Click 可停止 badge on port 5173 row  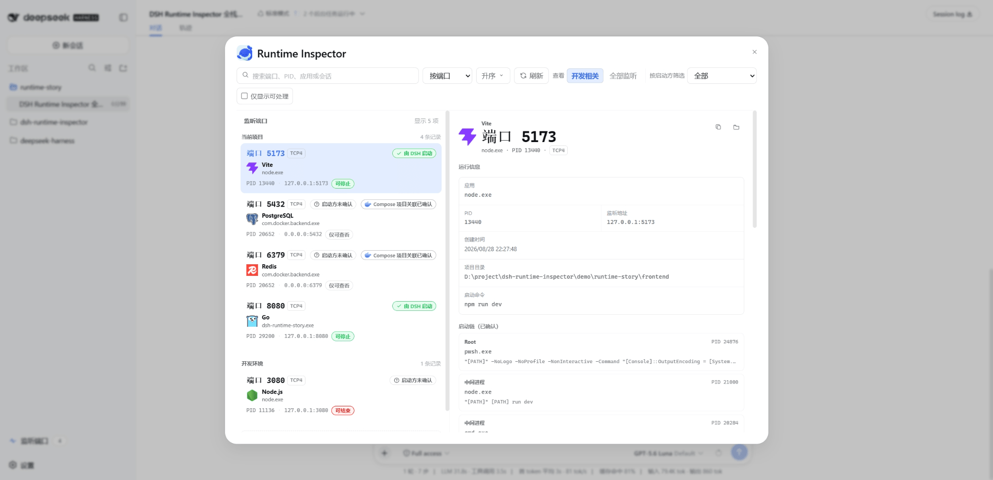[343, 184]
